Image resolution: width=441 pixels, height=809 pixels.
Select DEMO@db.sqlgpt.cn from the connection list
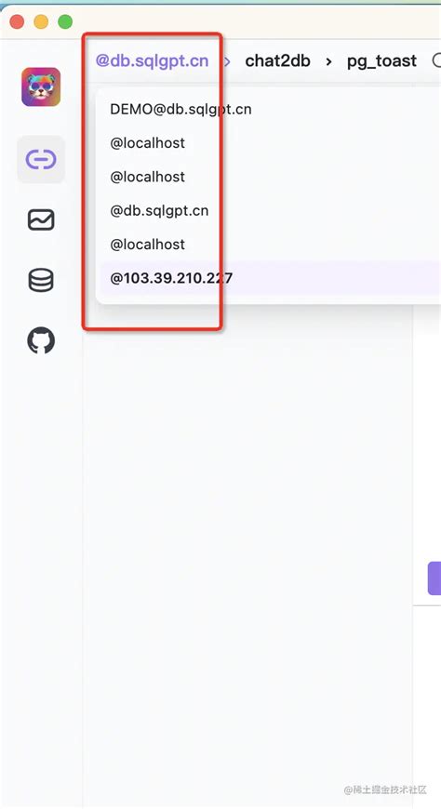click(180, 109)
